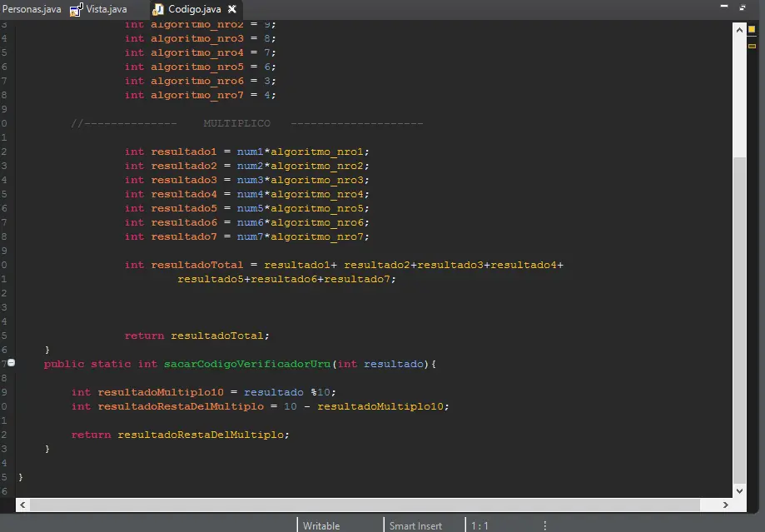
Task: Click the vertical scrollbar up arrow
Action: point(739,30)
